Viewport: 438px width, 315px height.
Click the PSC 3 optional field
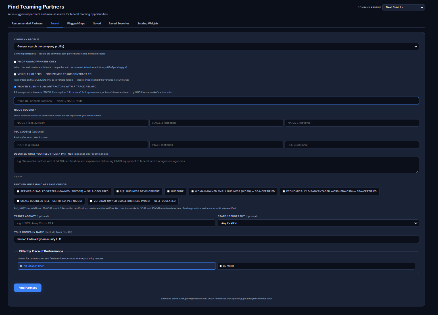point(352,145)
